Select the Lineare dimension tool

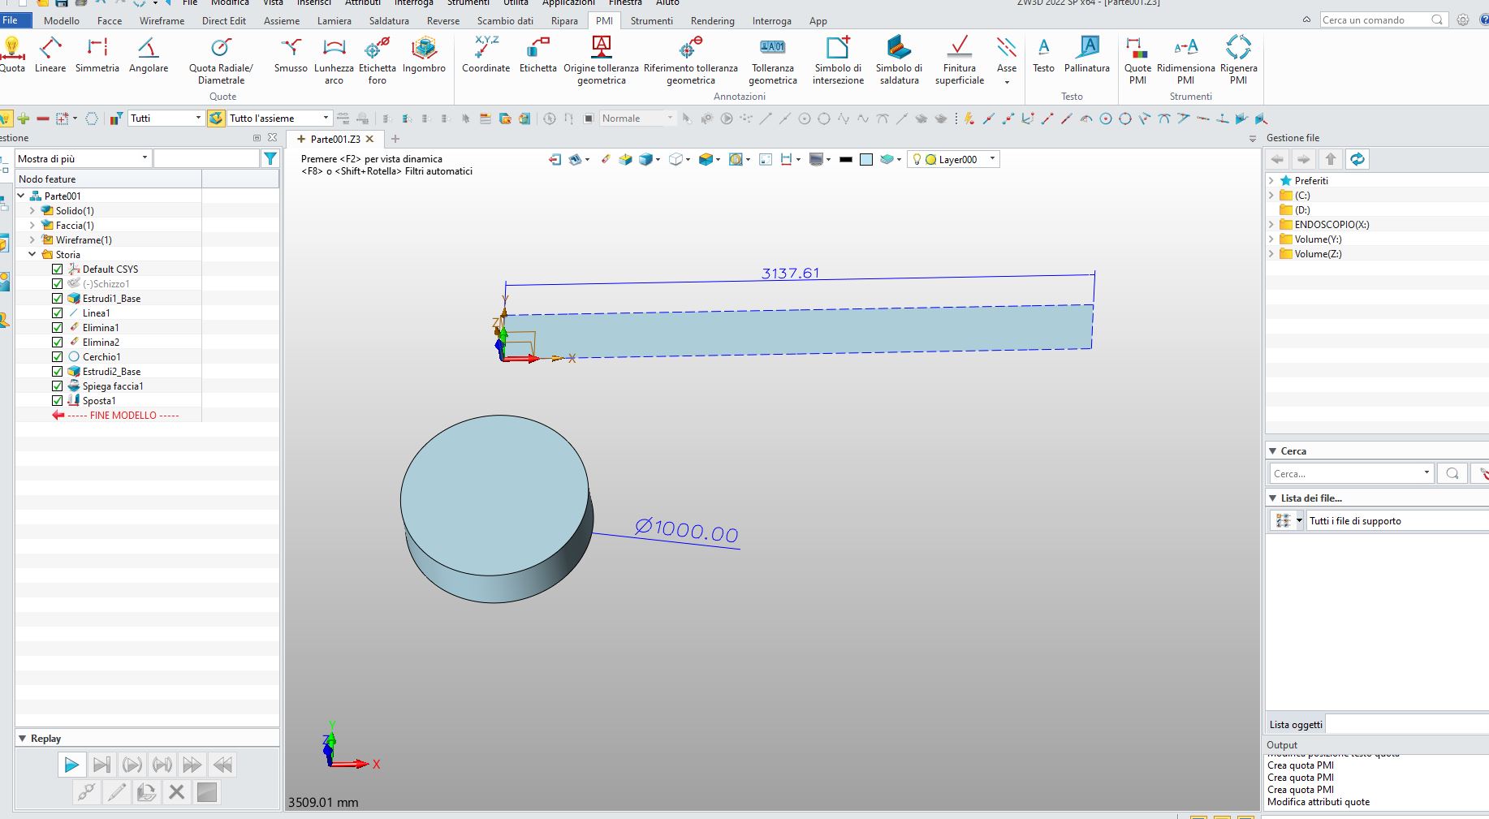point(50,54)
